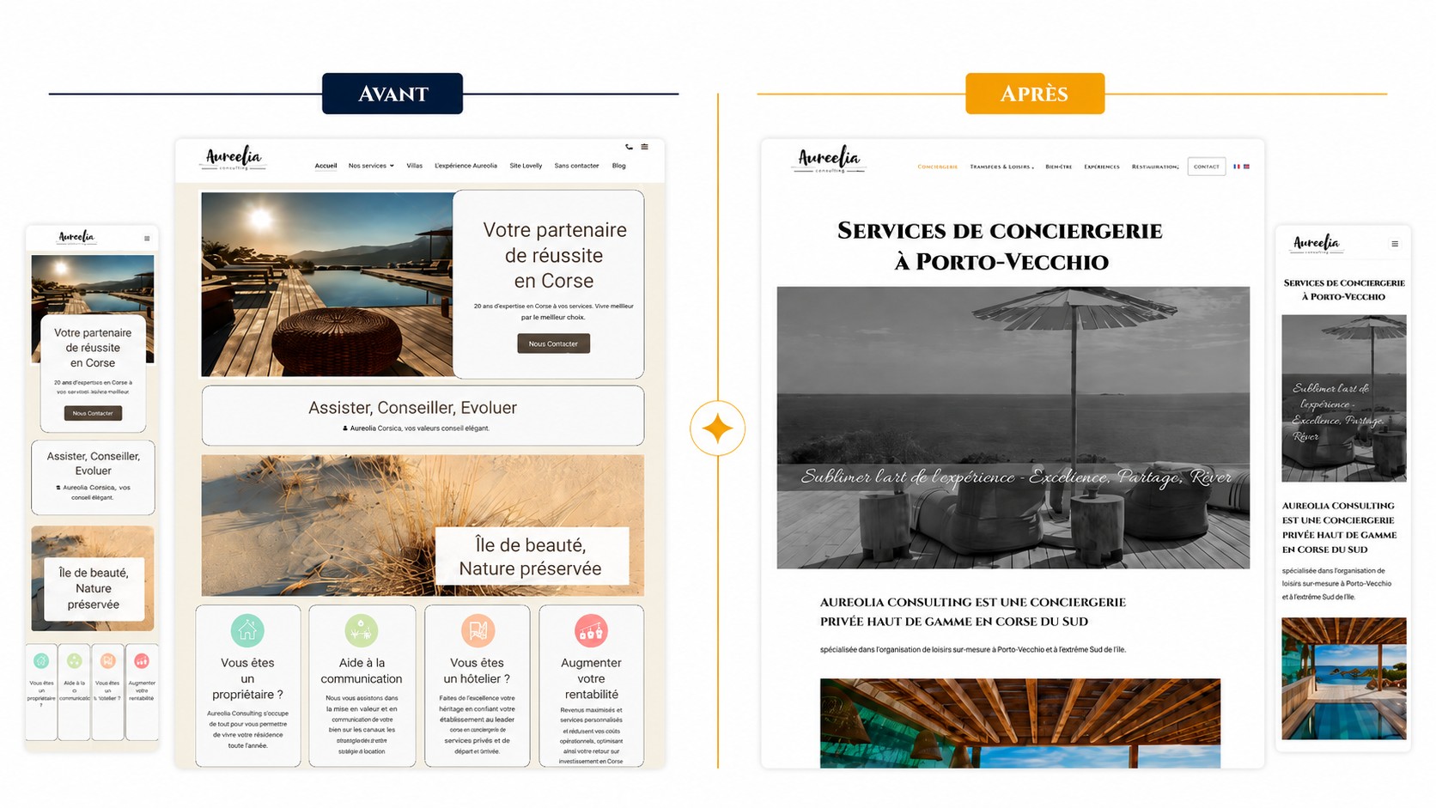This screenshot has height=808, width=1436.
Task: Click Aureolia Consulting est une conciergerie heading on desktop
Action: click(x=972, y=611)
